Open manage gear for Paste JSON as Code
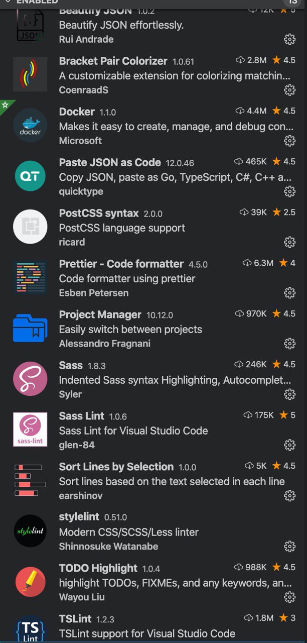 tap(289, 191)
